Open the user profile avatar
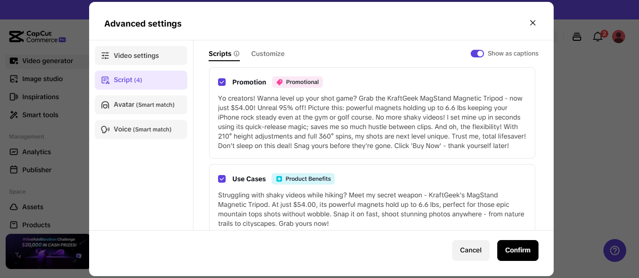639x278 pixels. tap(619, 37)
